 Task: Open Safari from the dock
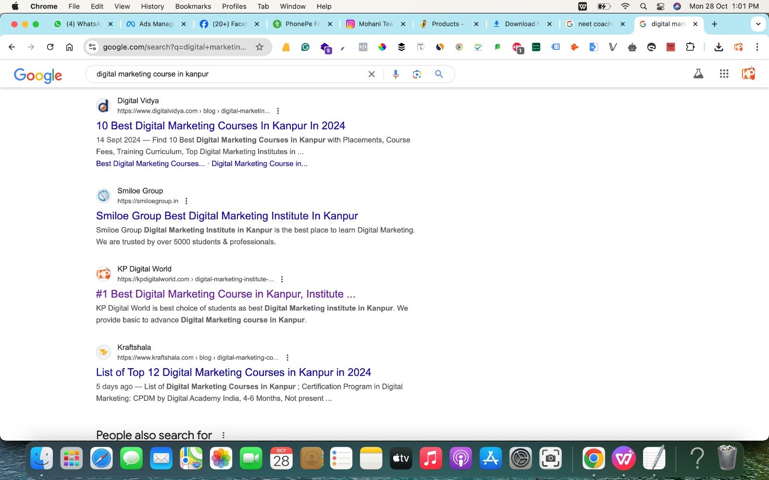point(101,458)
